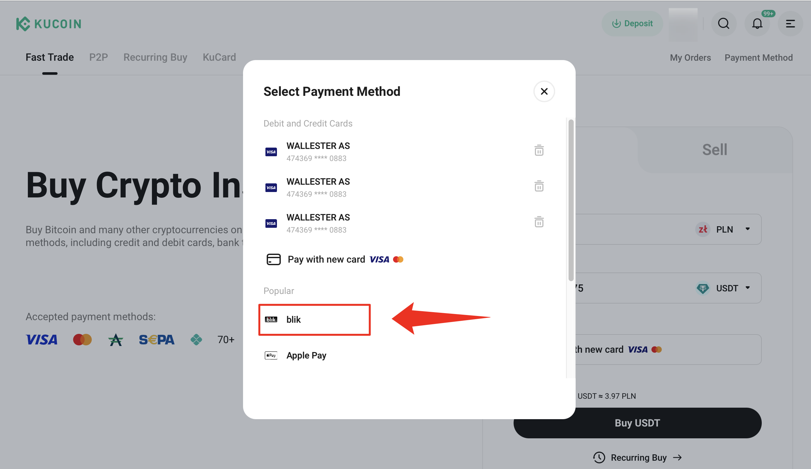Click the Mastercard logo beside Pay with new card
Viewport: 811px width, 469px height.
pos(398,259)
